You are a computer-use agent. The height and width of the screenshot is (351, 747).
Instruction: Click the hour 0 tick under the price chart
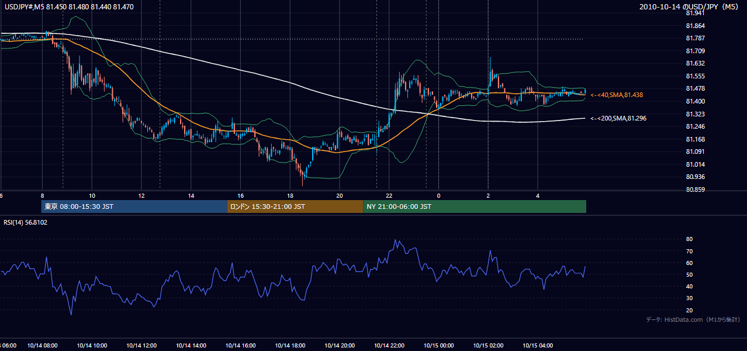pos(439,195)
